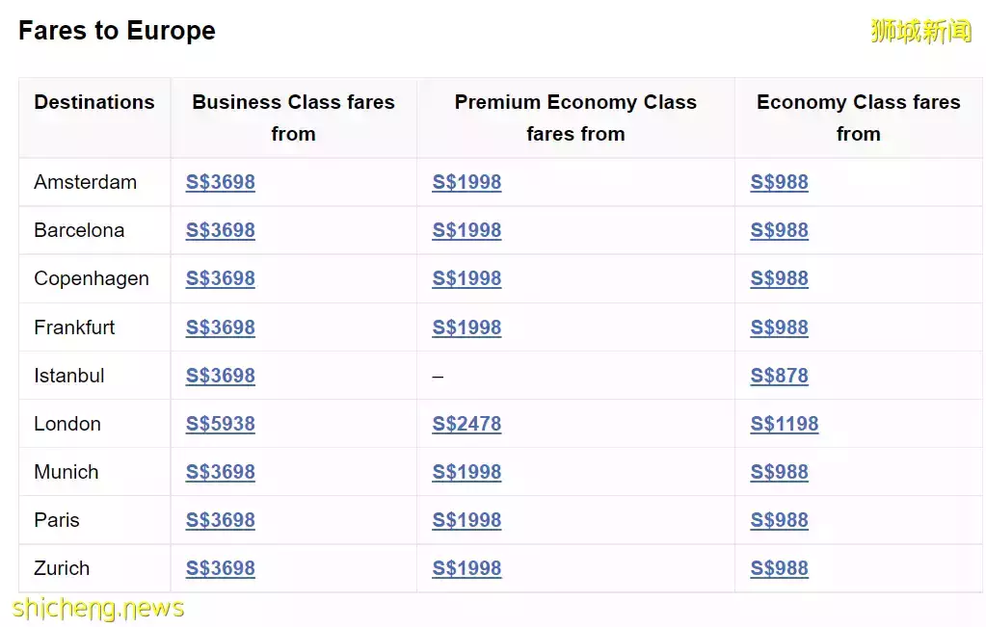The height and width of the screenshot is (627, 986).
Task: Select Paris Economy Class fare S$988
Action: tap(779, 520)
